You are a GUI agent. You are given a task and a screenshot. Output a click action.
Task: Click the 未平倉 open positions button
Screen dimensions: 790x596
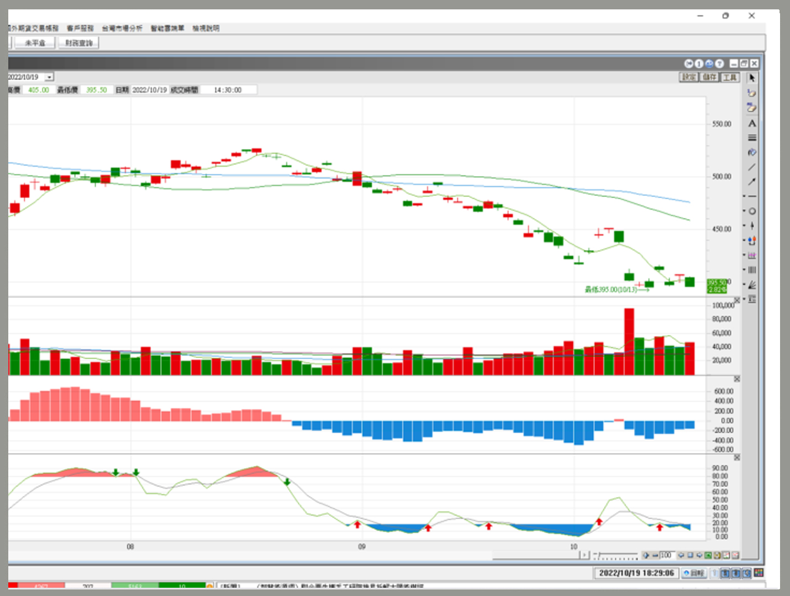(x=35, y=42)
